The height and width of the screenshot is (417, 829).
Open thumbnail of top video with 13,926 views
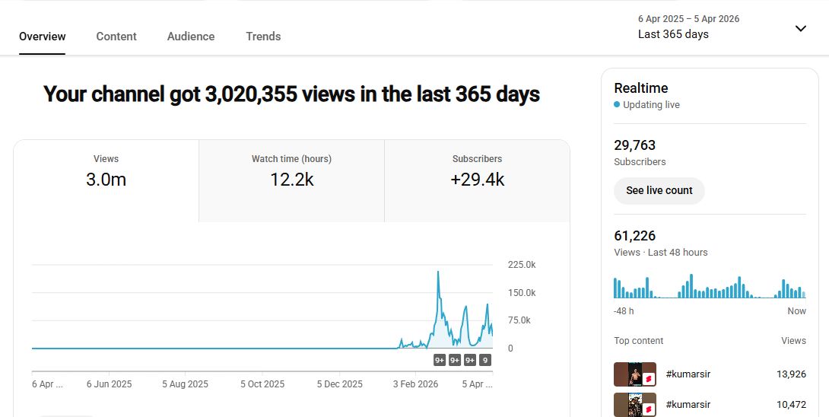click(x=628, y=374)
